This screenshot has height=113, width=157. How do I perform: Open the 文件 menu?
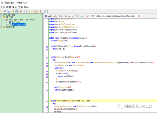tap(3, 7)
